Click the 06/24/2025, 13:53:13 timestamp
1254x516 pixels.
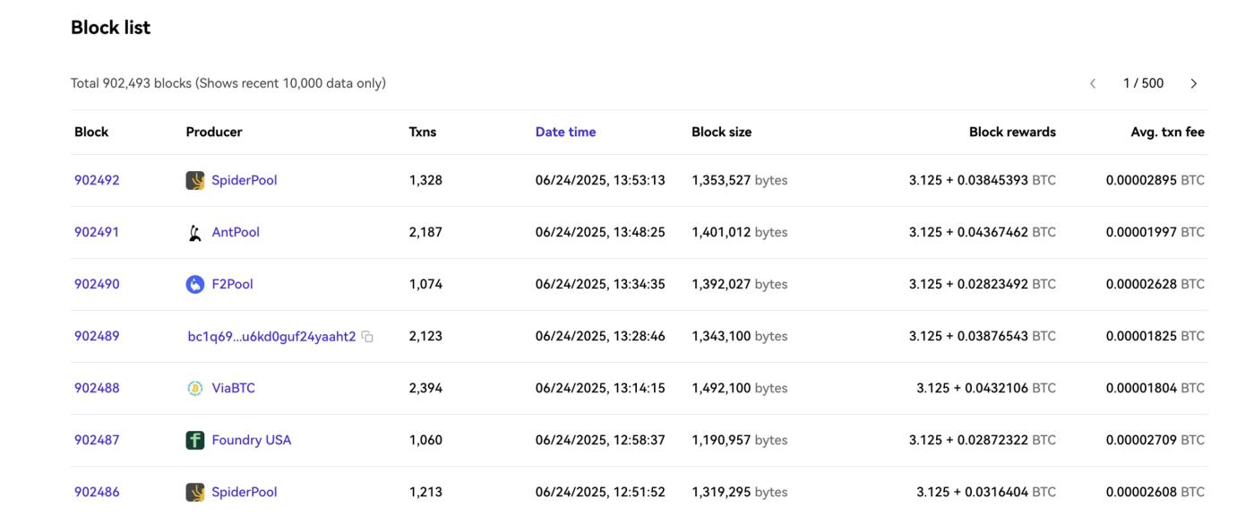pyautogui.click(x=600, y=180)
